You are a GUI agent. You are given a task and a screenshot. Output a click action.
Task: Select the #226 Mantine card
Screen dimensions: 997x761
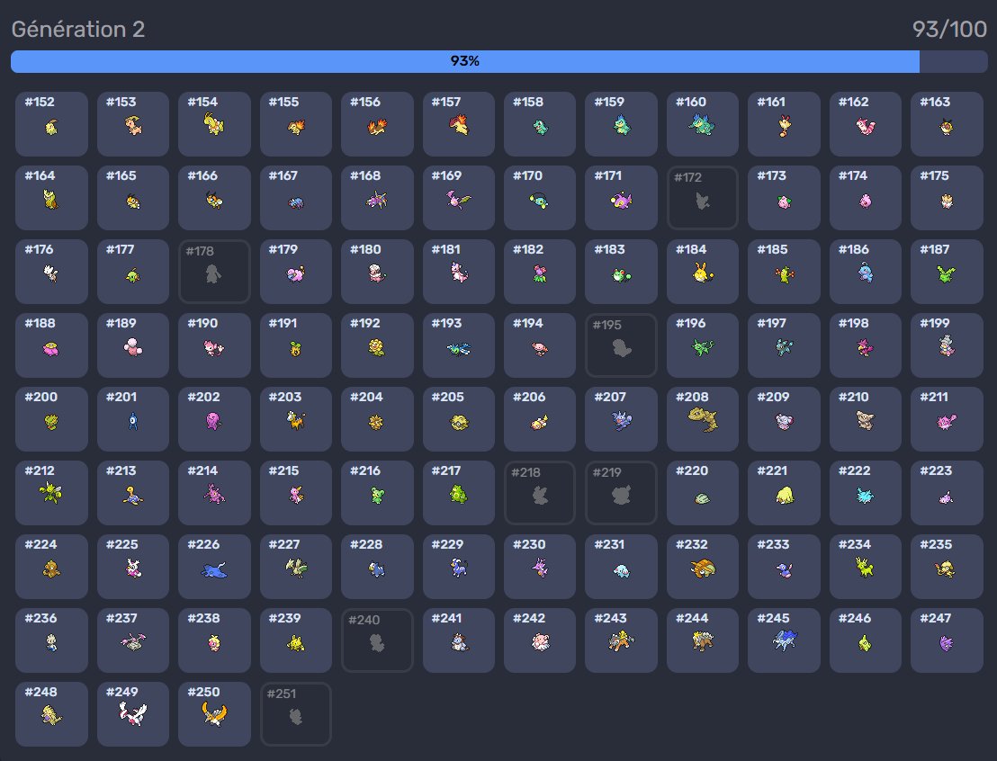click(x=214, y=567)
